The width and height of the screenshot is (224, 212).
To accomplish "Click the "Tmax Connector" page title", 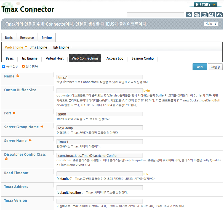I will pos(28,9).
